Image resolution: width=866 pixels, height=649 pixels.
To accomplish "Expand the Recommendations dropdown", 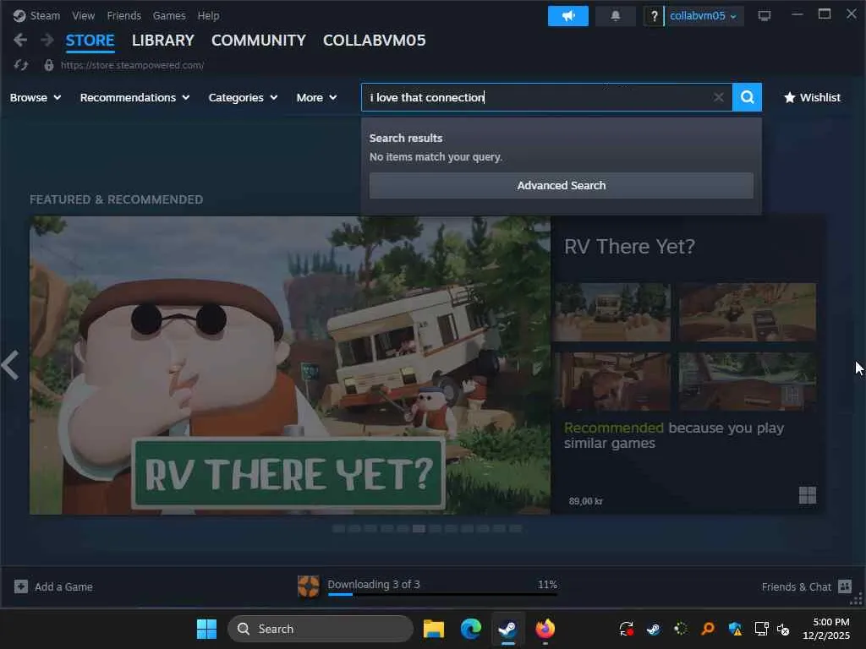I will tap(134, 97).
